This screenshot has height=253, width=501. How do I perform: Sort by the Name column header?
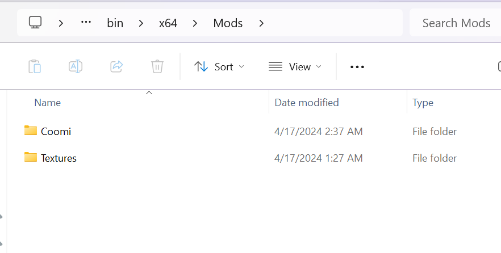click(x=48, y=103)
